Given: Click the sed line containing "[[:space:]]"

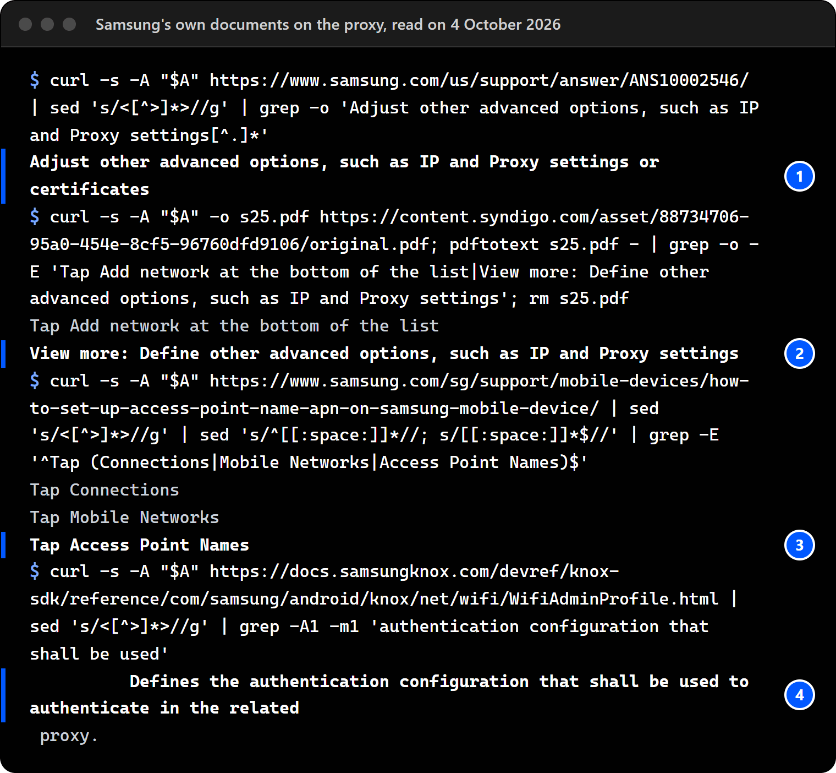Looking at the screenshot, I should click(375, 435).
